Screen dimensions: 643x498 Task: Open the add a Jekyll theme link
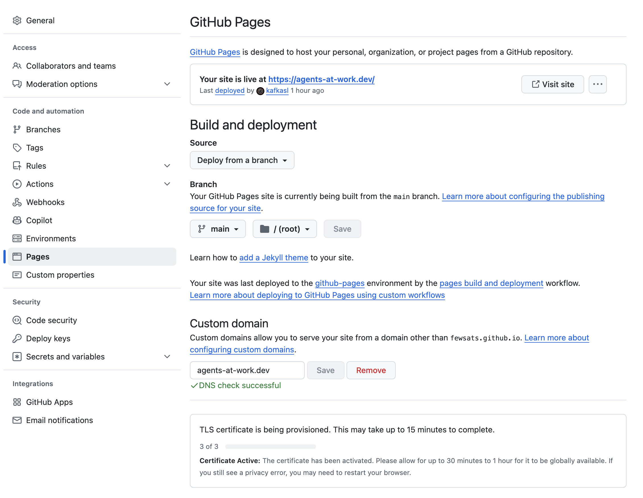[273, 258]
